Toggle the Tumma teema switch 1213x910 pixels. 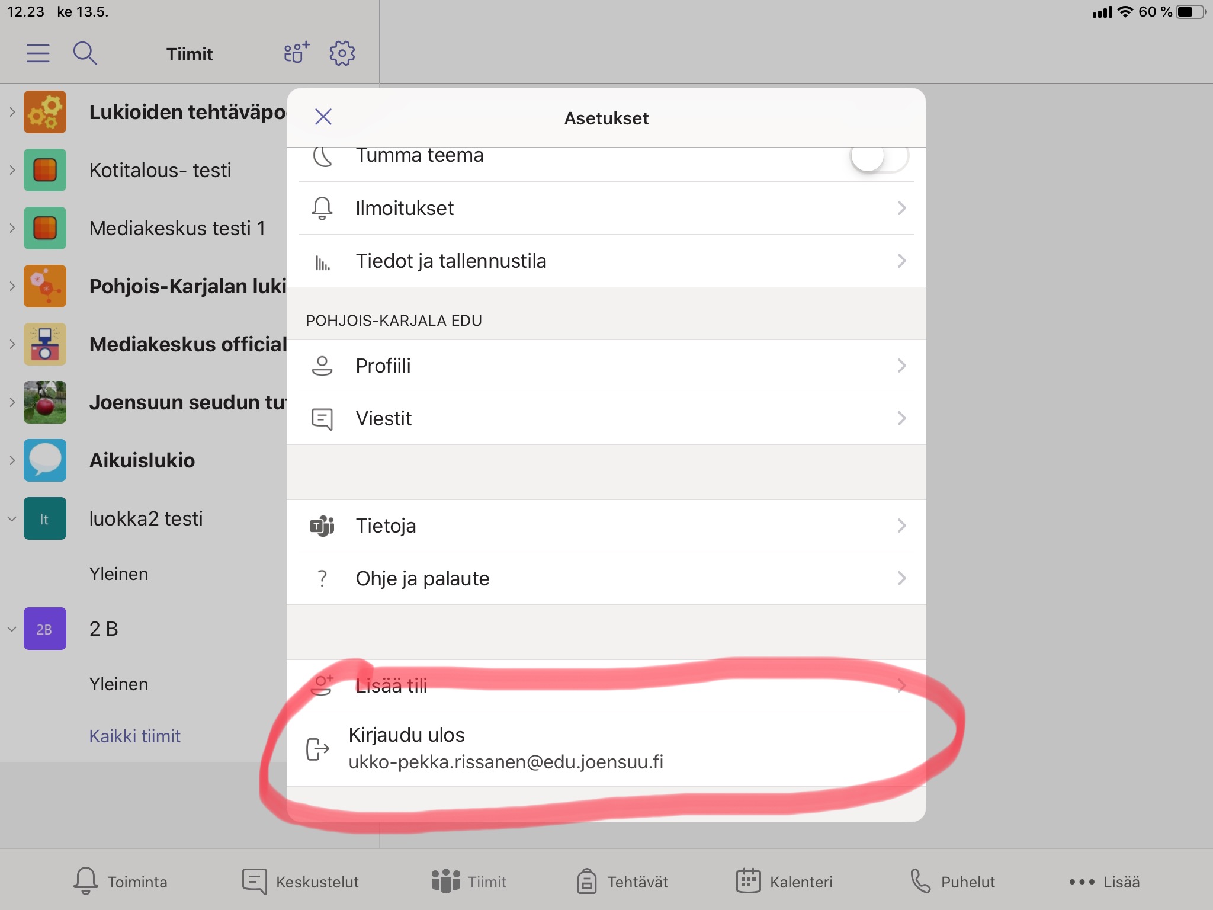click(x=879, y=158)
